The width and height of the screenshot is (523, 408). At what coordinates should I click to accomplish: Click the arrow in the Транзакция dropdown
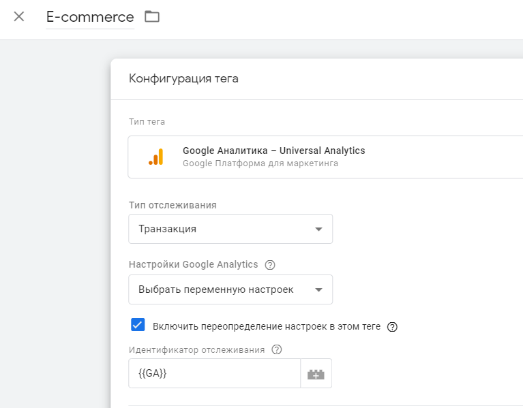[x=318, y=230]
